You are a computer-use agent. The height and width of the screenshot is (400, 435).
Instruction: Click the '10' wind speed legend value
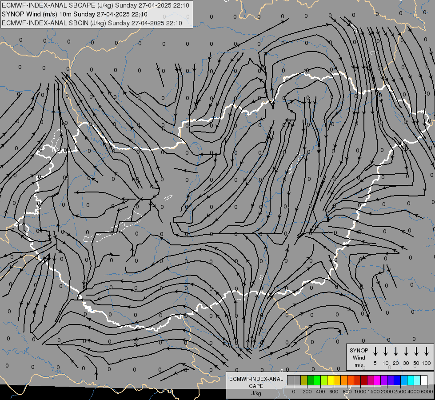[386, 363]
